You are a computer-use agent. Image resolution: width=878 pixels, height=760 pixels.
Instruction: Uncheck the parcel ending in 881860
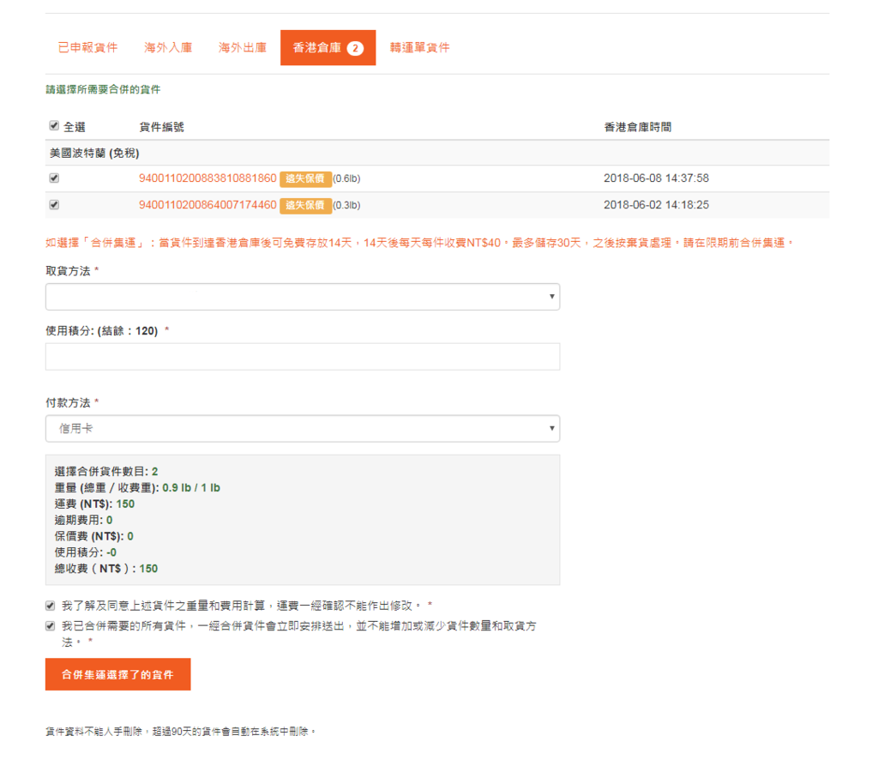point(54,178)
